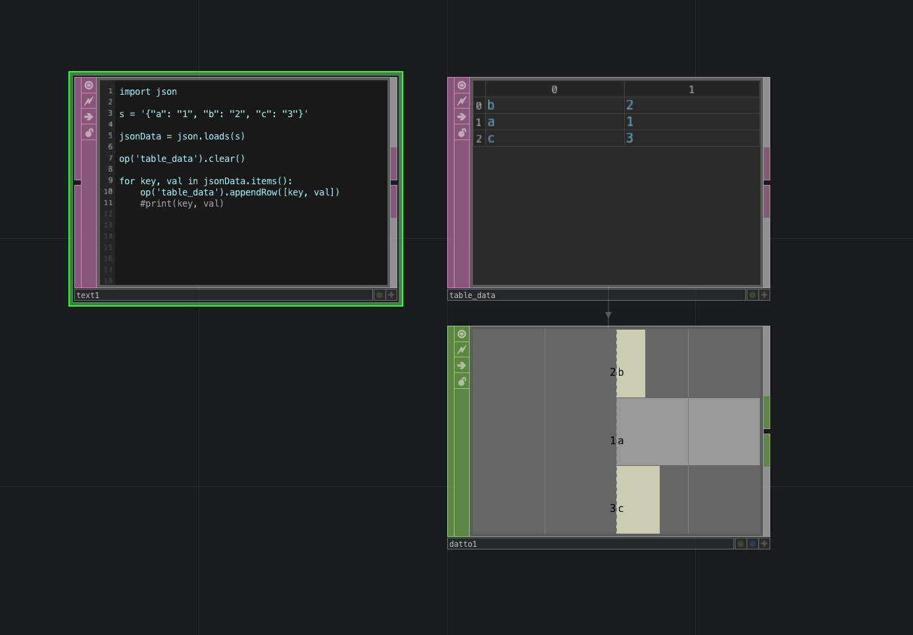Click the lightning flag icon on text1
This screenshot has width=913, height=635.
click(89, 101)
